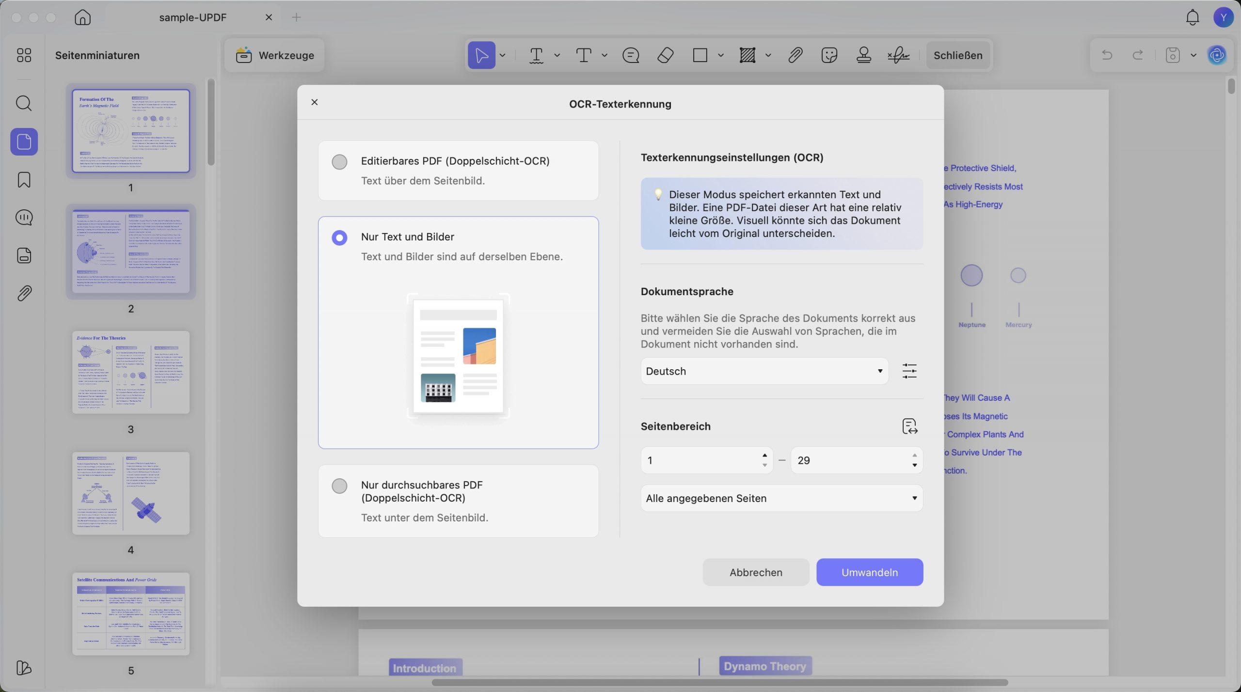Click the Umwandeln button
The width and height of the screenshot is (1241, 692).
[870, 572]
